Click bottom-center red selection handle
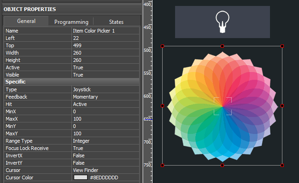 222,166
